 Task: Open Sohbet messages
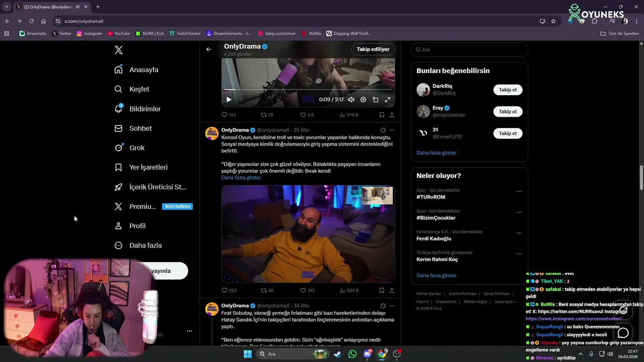[133, 128]
